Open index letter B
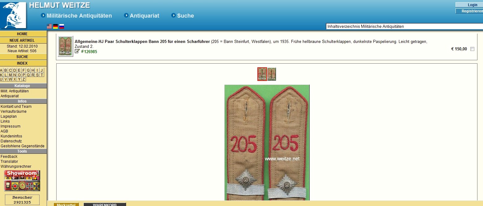 tap(6, 70)
